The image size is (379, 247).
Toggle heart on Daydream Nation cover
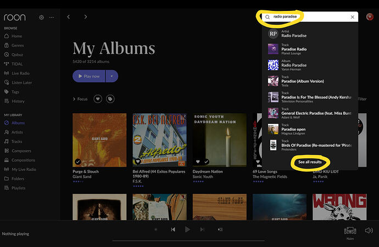[x=198, y=162]
